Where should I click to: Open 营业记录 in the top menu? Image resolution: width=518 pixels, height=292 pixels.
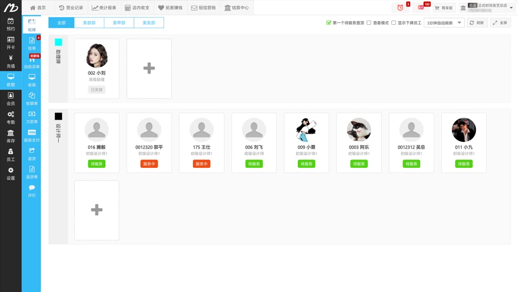71,8
